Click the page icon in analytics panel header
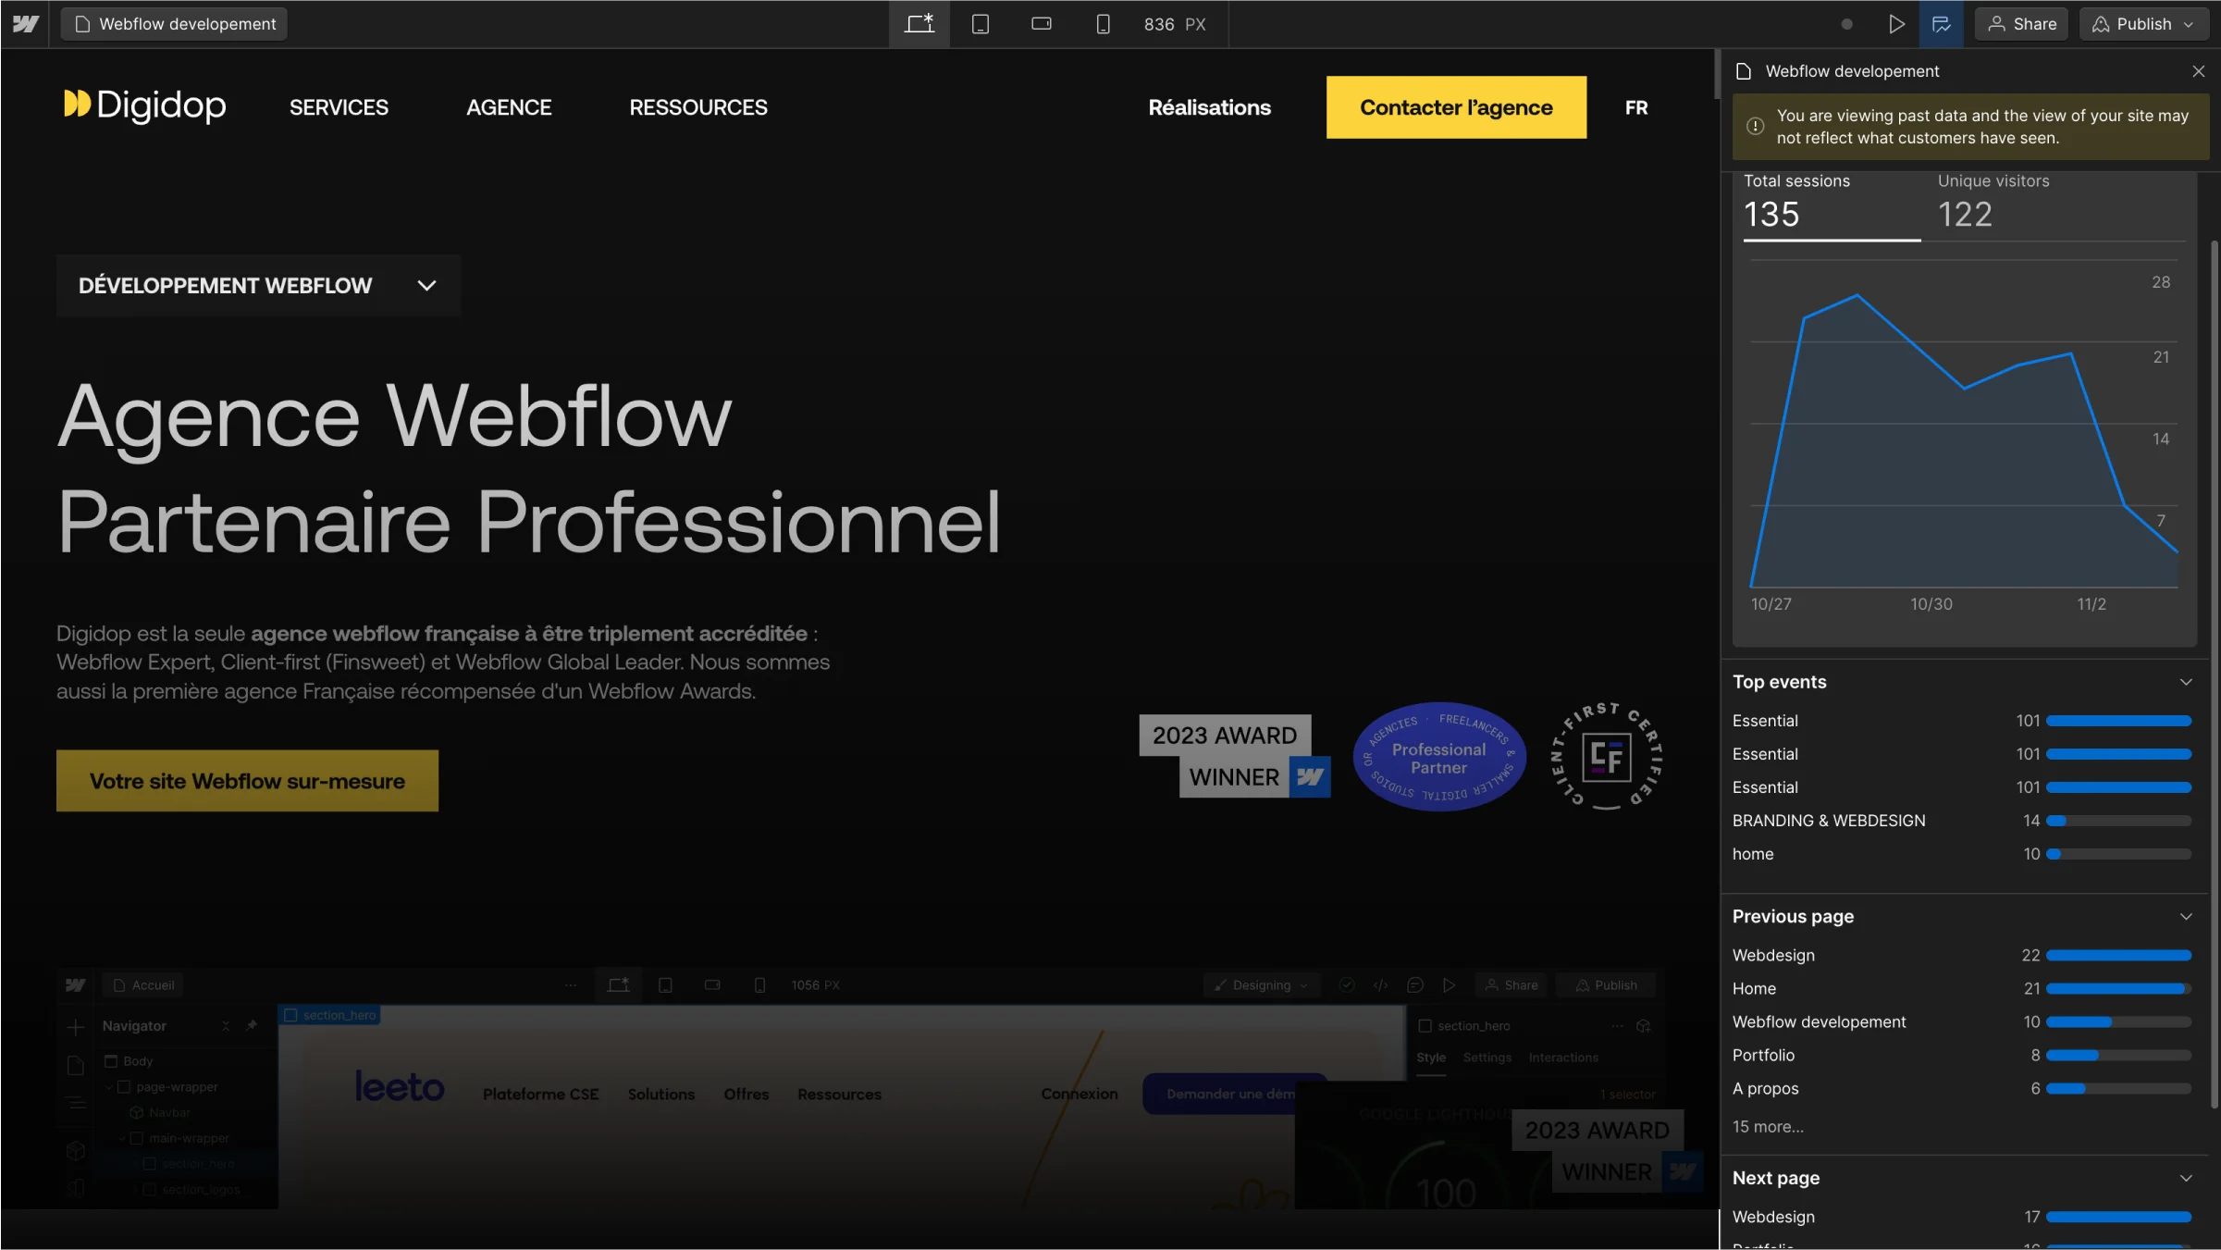 coord(1744,71)
